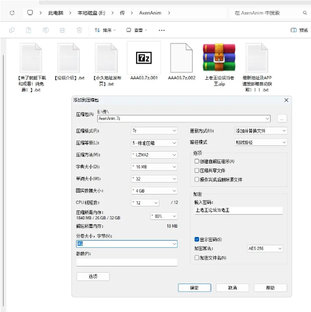311x312 pixels.
Task: Click the archive browse ellipsis button
Action: point(282,119)
